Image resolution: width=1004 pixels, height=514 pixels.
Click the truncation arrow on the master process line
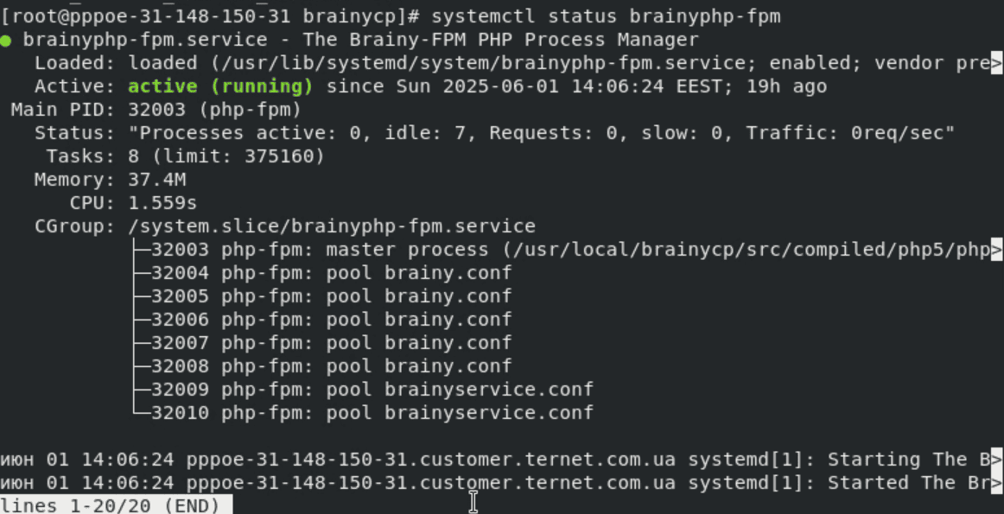coord(996,250)
